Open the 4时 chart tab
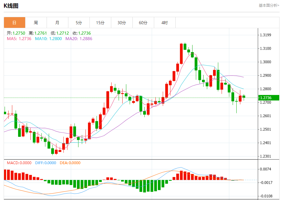This screenshot has height=200, width=282. pos(165,23)
